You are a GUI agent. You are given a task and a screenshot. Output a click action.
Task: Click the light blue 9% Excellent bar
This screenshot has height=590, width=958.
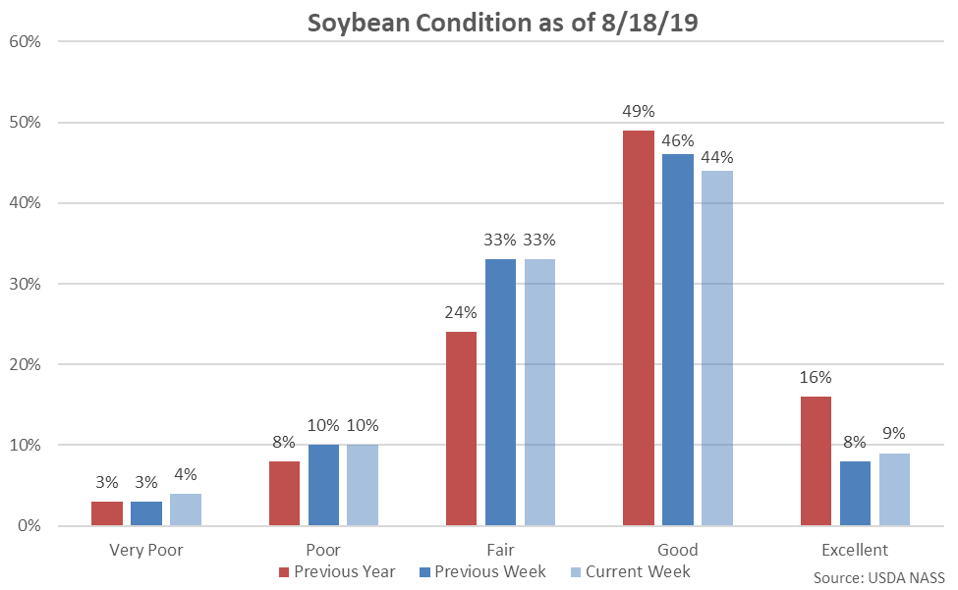894,489
